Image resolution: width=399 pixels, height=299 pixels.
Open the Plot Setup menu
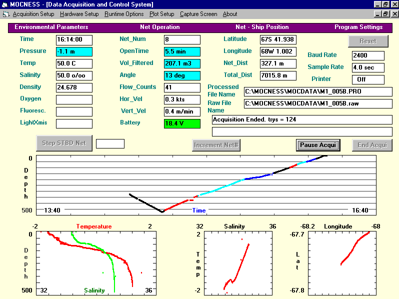click(161, 14)
